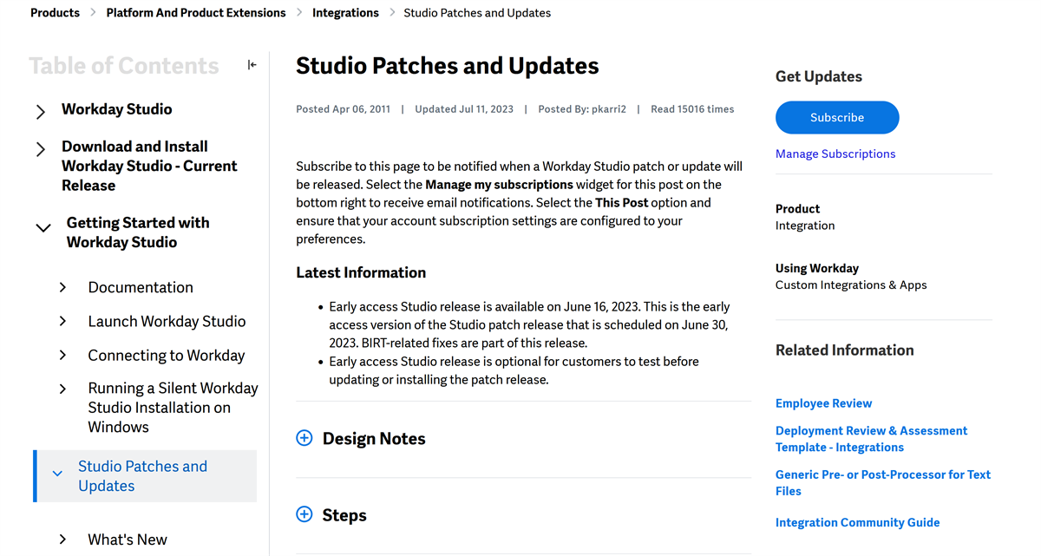The height and width of the screenshot is (556, 1041).
Task: Open Workday Studio in table of contents
Action: (117, 109)
